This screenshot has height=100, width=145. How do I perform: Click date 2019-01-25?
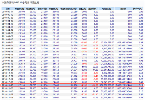(x=8, y=61)
